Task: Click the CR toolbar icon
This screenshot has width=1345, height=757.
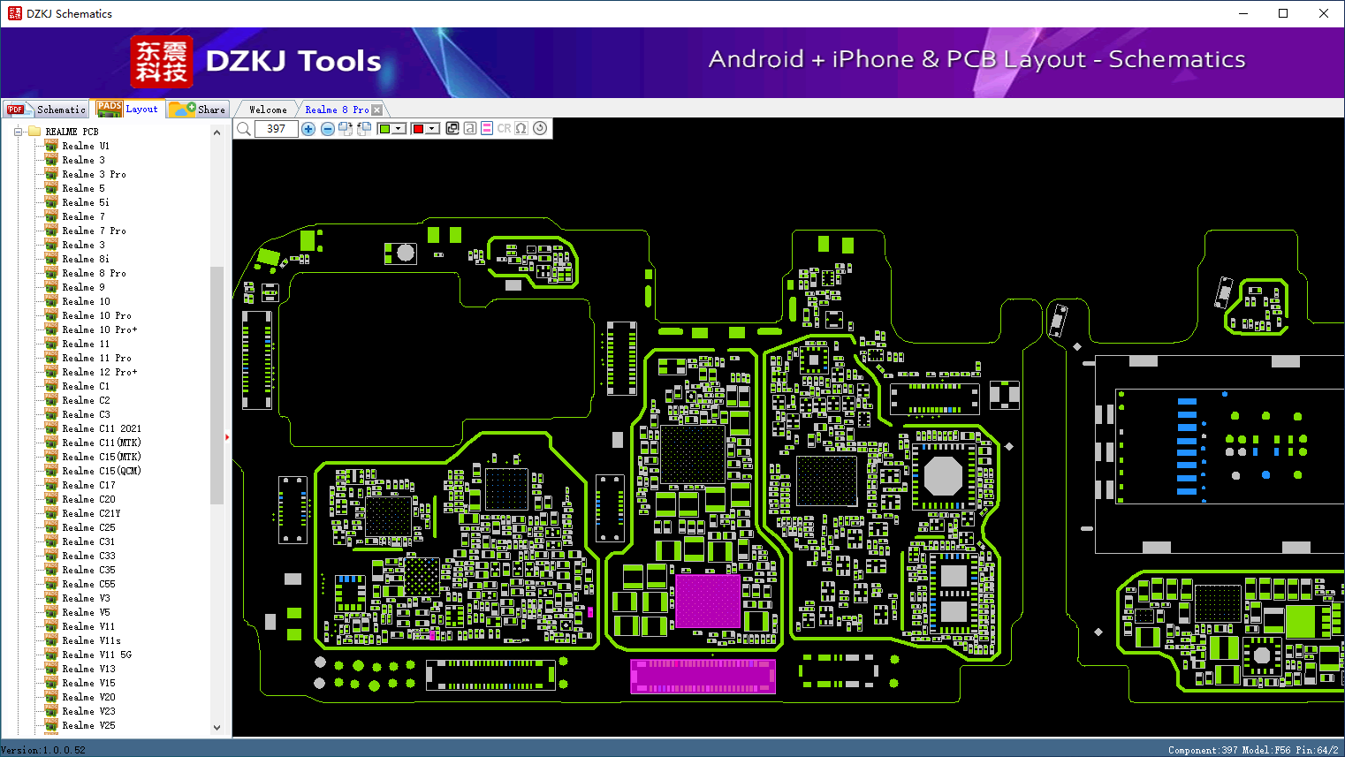Action: click(504, 128)
